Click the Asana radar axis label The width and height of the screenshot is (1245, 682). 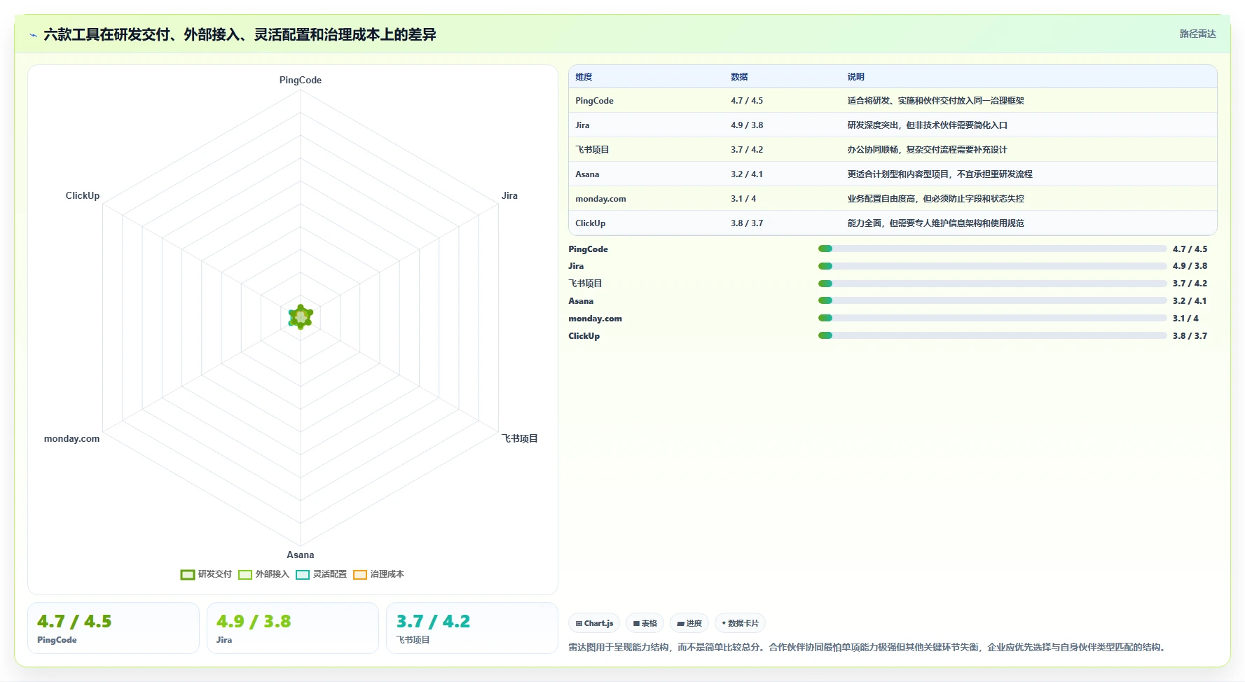pos(301,555)
